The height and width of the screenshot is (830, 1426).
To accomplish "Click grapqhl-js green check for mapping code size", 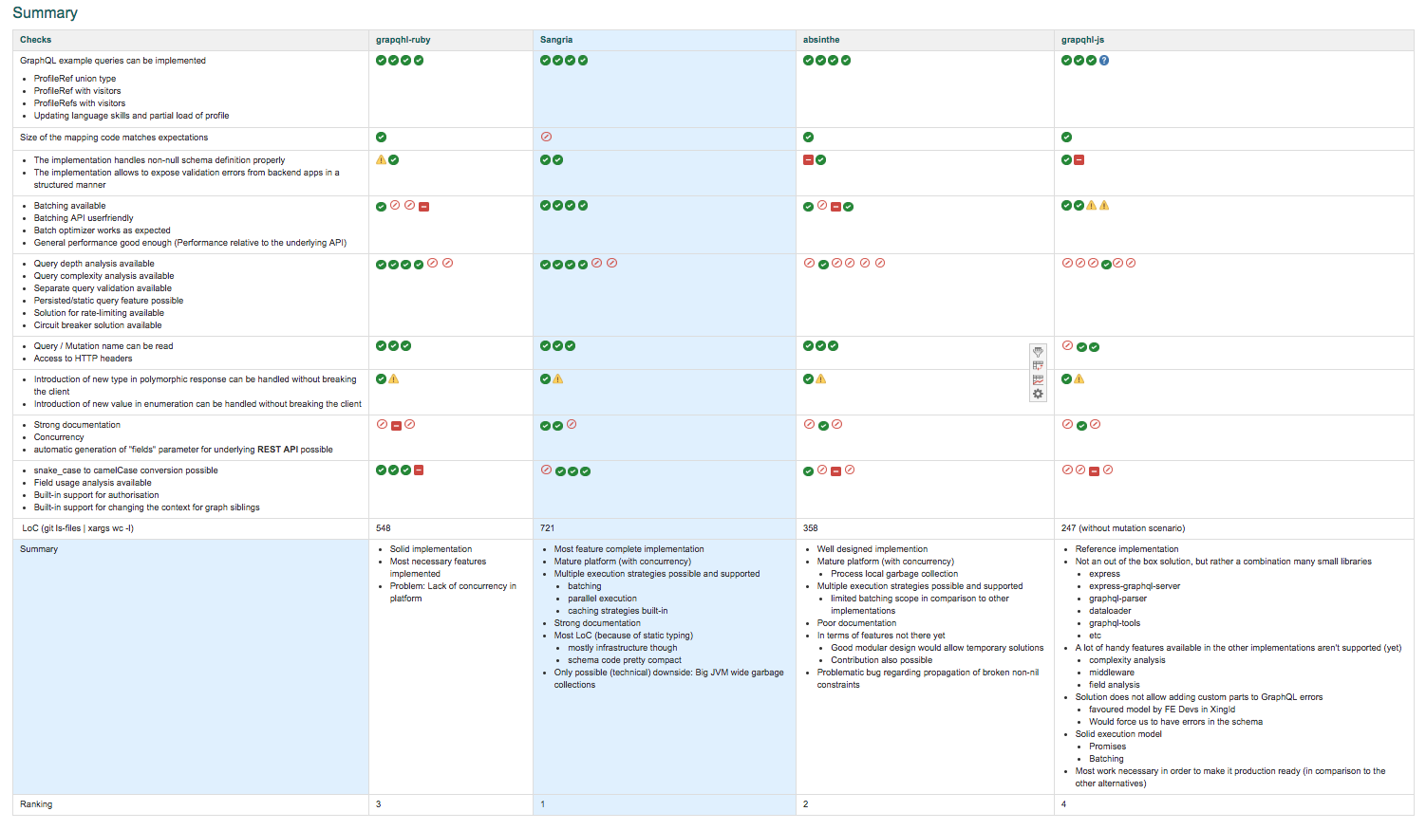I will coord(1066,137).
